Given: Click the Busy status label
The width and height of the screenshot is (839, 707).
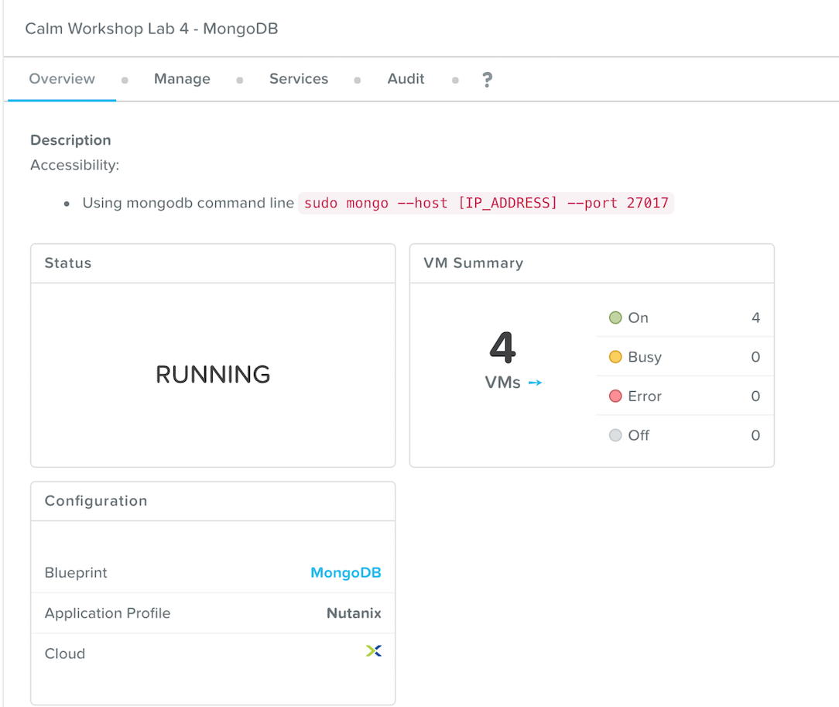Looking at the screenshot, I should pos(645,356).
